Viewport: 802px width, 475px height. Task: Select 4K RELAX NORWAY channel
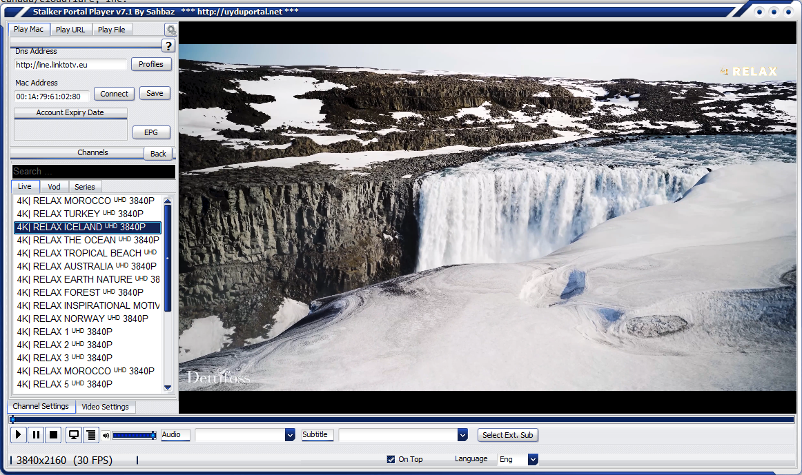coord(83,319)
